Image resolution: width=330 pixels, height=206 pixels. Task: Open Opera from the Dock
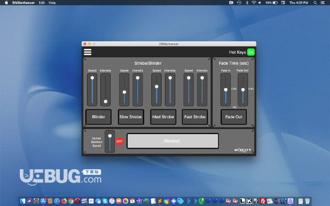pos(78,201)
